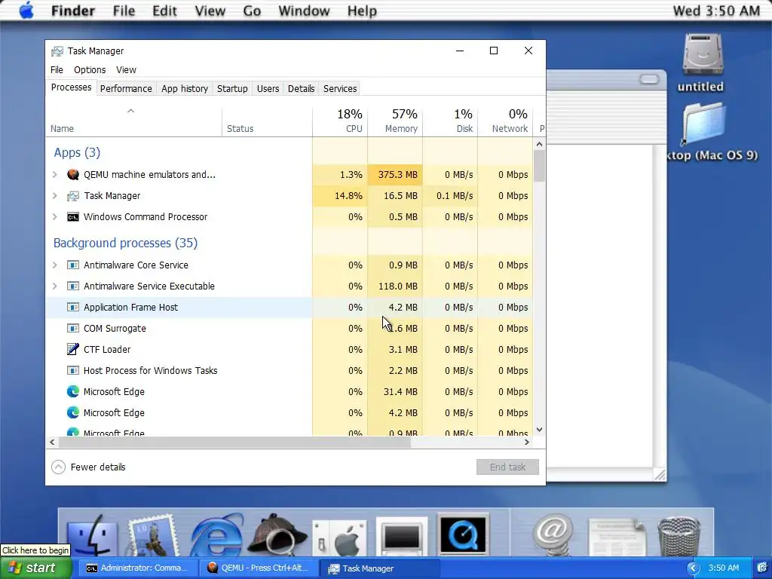This screenshot has width=772, height=579.
Task: Click the vertical scrollbar up arrow
Action: 539,144
